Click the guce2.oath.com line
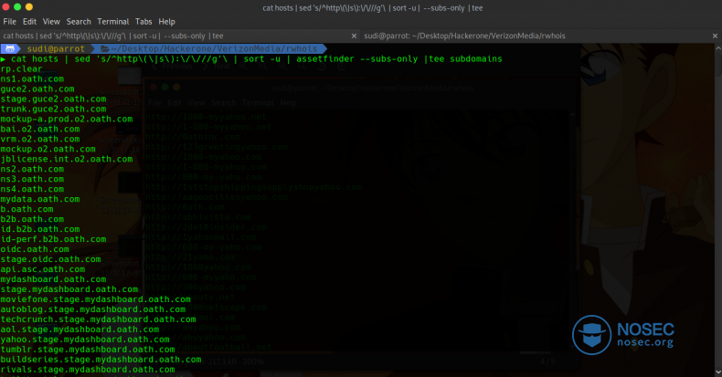722x377 pixels. coord(37,89)
